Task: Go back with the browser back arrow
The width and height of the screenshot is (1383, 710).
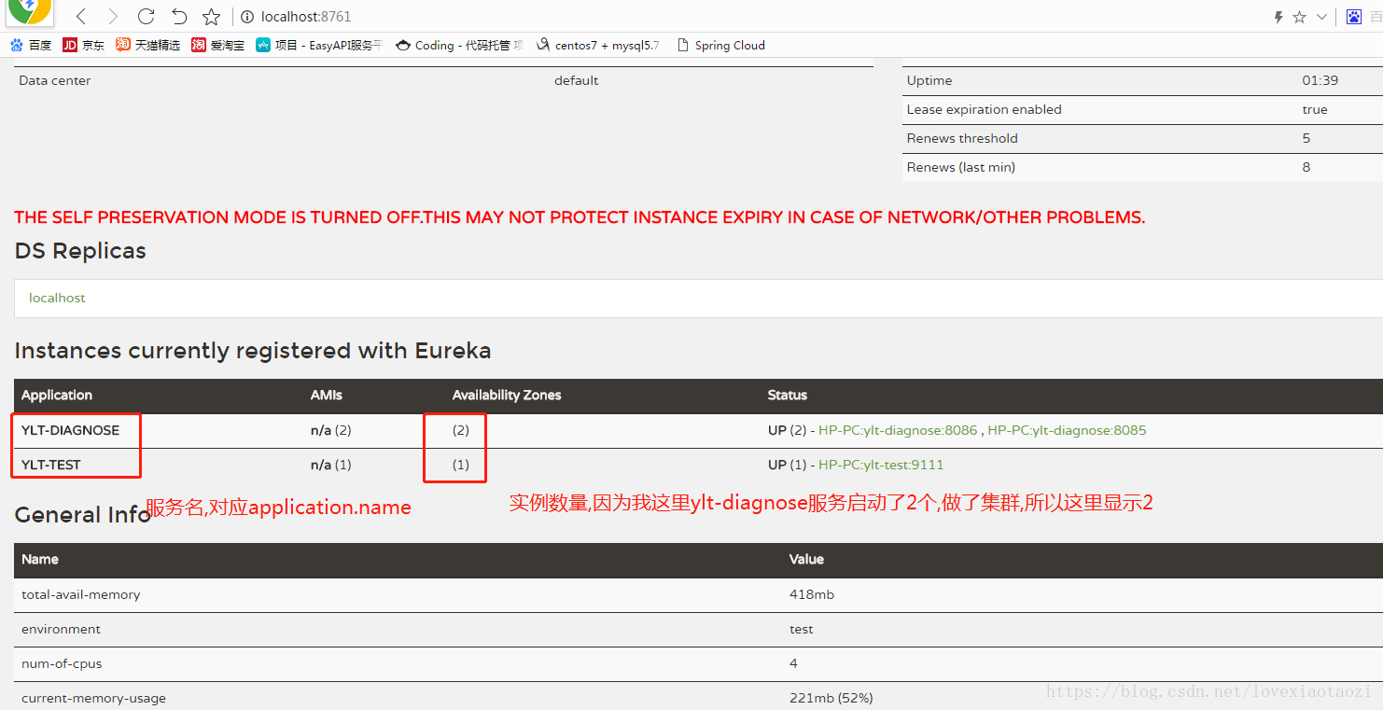Action: click(x=81, y=17)
